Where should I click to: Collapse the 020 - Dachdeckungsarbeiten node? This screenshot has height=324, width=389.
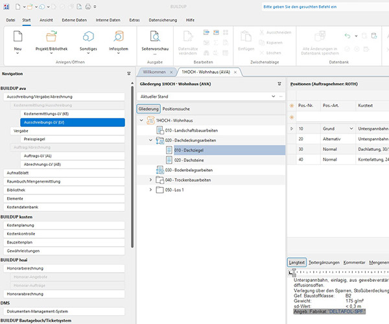(150, 140)
